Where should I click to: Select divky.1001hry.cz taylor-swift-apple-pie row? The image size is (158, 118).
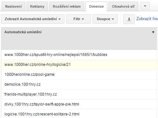coord(79,104)
